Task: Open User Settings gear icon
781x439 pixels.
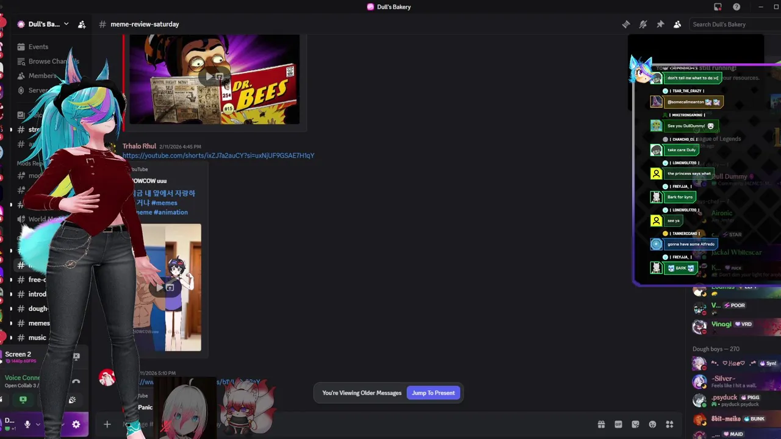Action: point(76,424)
